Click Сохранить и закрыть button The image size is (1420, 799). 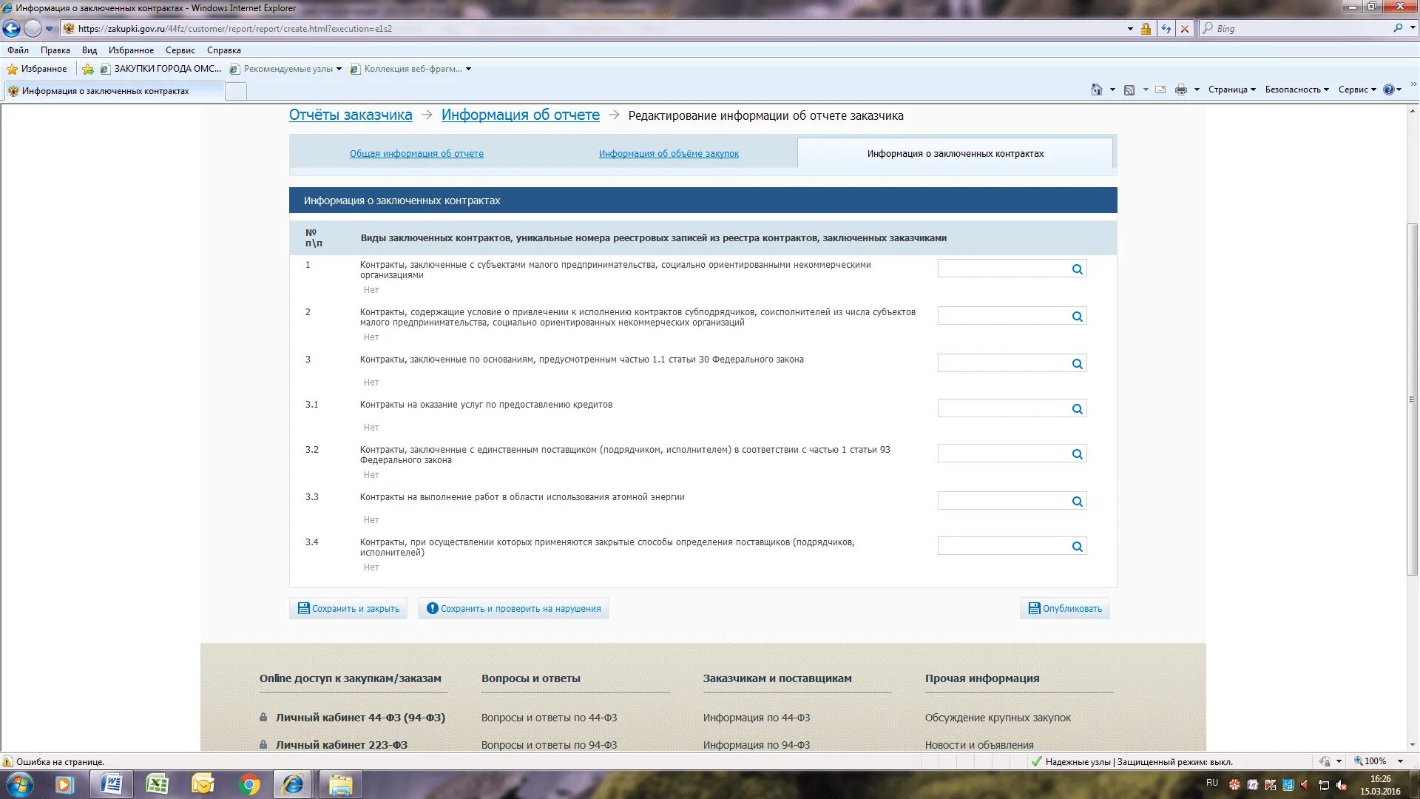click(x=348, y=609)
